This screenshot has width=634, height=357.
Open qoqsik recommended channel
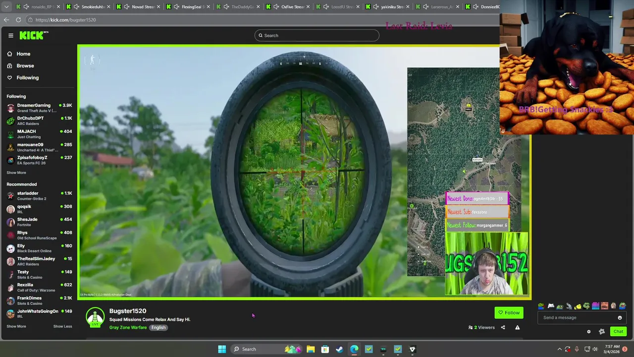pyautogui.click(x=39, y=209)
